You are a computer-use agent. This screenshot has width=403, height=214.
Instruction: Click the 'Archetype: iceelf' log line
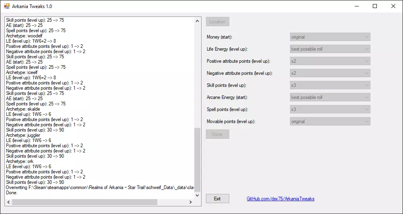[22, 72]
